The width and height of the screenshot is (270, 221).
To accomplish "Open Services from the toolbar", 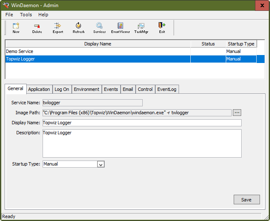I will click(99, 28).
